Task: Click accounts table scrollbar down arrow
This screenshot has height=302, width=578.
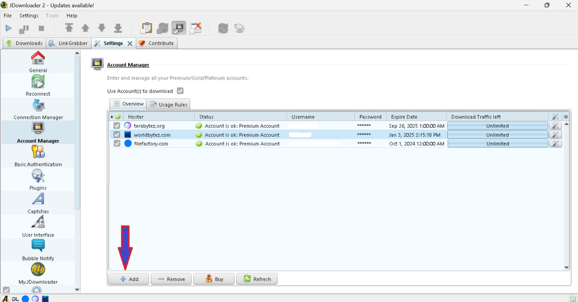Action: pyautogui.click(x=567, y=268)
